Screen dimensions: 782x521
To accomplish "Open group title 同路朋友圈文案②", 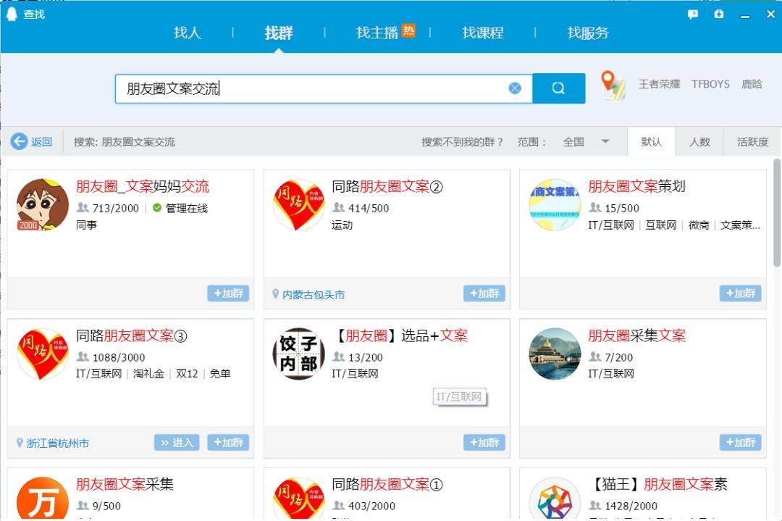I will point(387,187).
